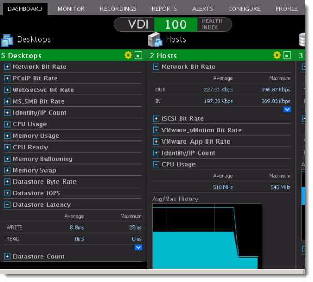Open the Monitor tab

[71, 9]
